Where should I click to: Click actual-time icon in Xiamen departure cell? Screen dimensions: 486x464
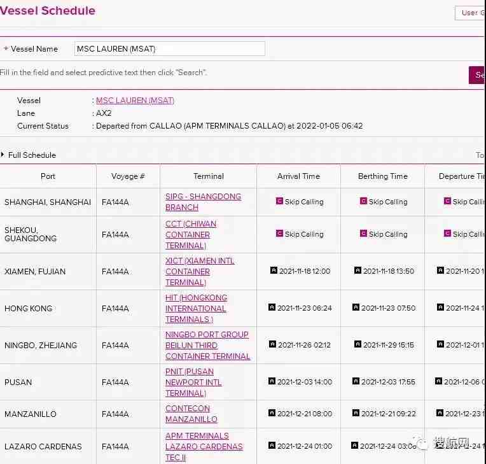tap(440, 270)
